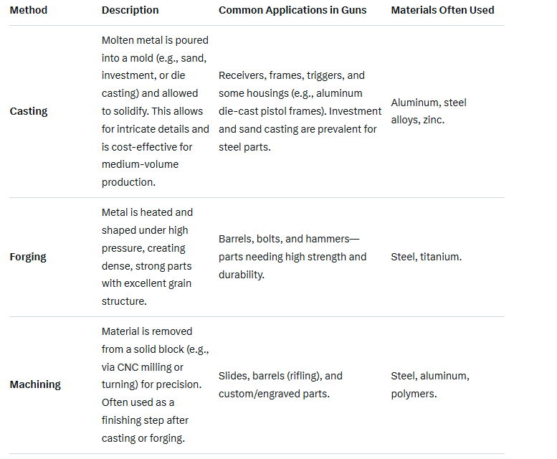Click the Forging applications cell mentioning bolts

coord(292,257)
